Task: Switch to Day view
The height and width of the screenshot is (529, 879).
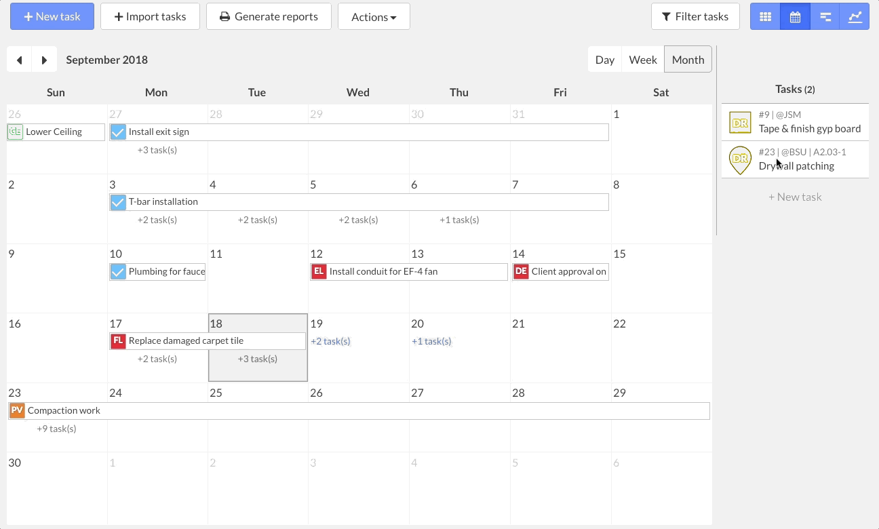Action: point(605,60)
